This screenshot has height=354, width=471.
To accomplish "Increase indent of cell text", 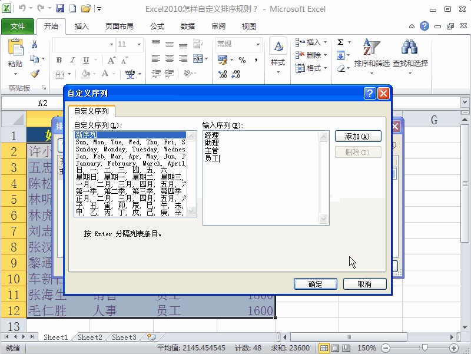I will click(170, 73).
